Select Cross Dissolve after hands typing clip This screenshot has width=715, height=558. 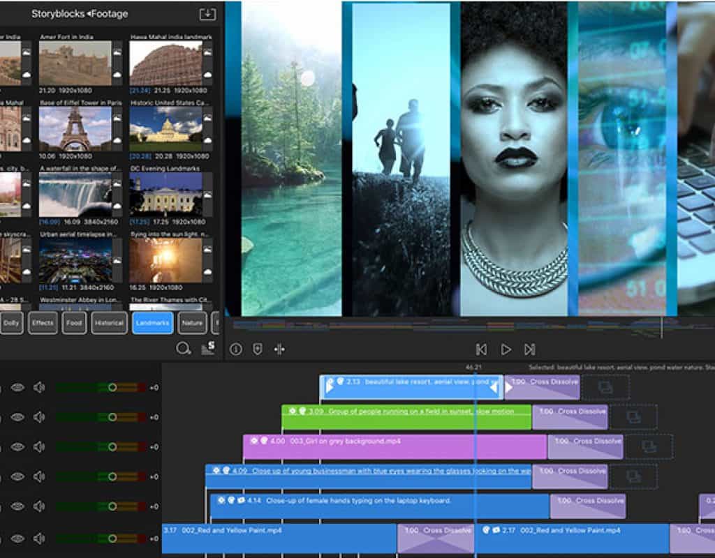pyautogui.click(x=588, y=506)
